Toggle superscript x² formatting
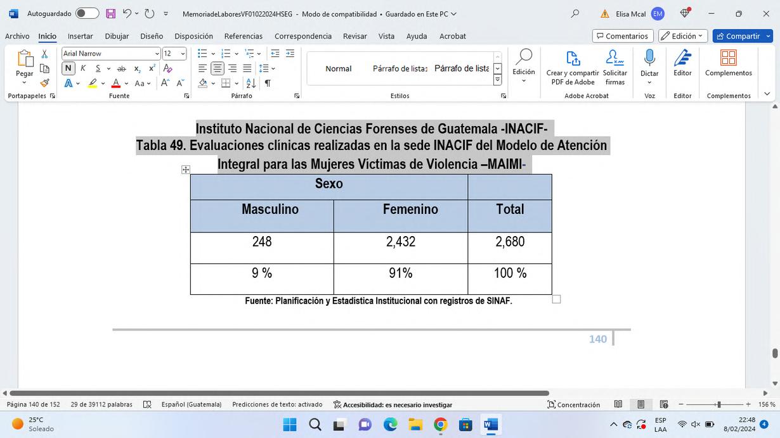 coord(152,68)
